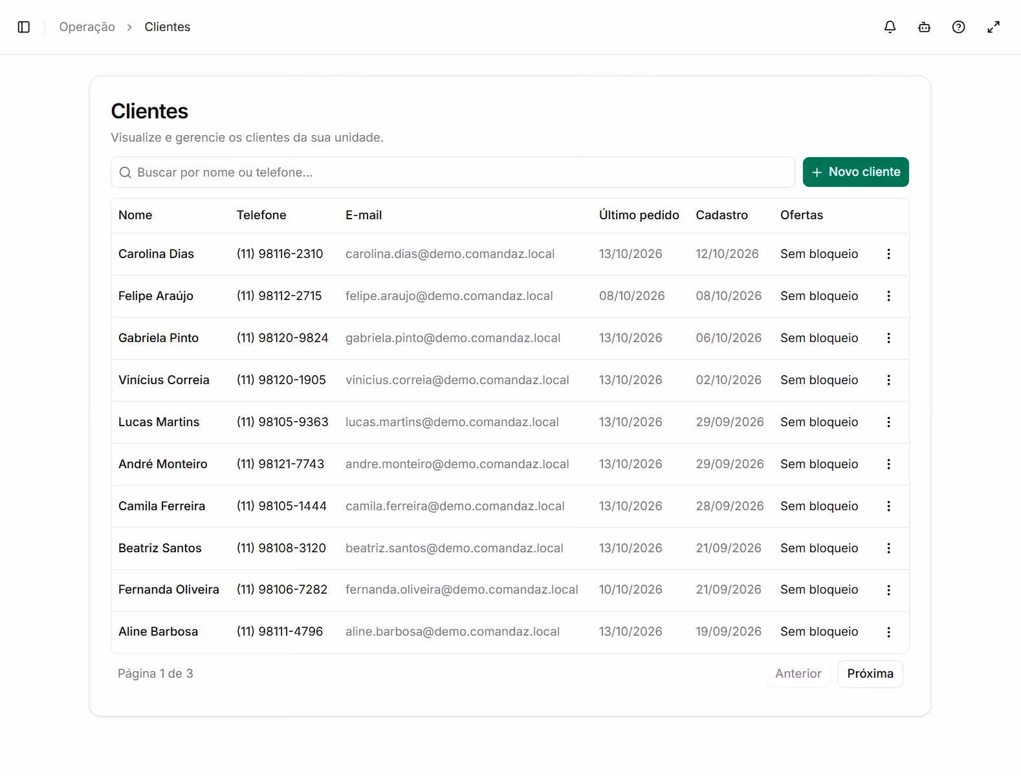Click the Anterior pagination button
This screenshot has height=776, width=1021.
click(x=798, y=674)
